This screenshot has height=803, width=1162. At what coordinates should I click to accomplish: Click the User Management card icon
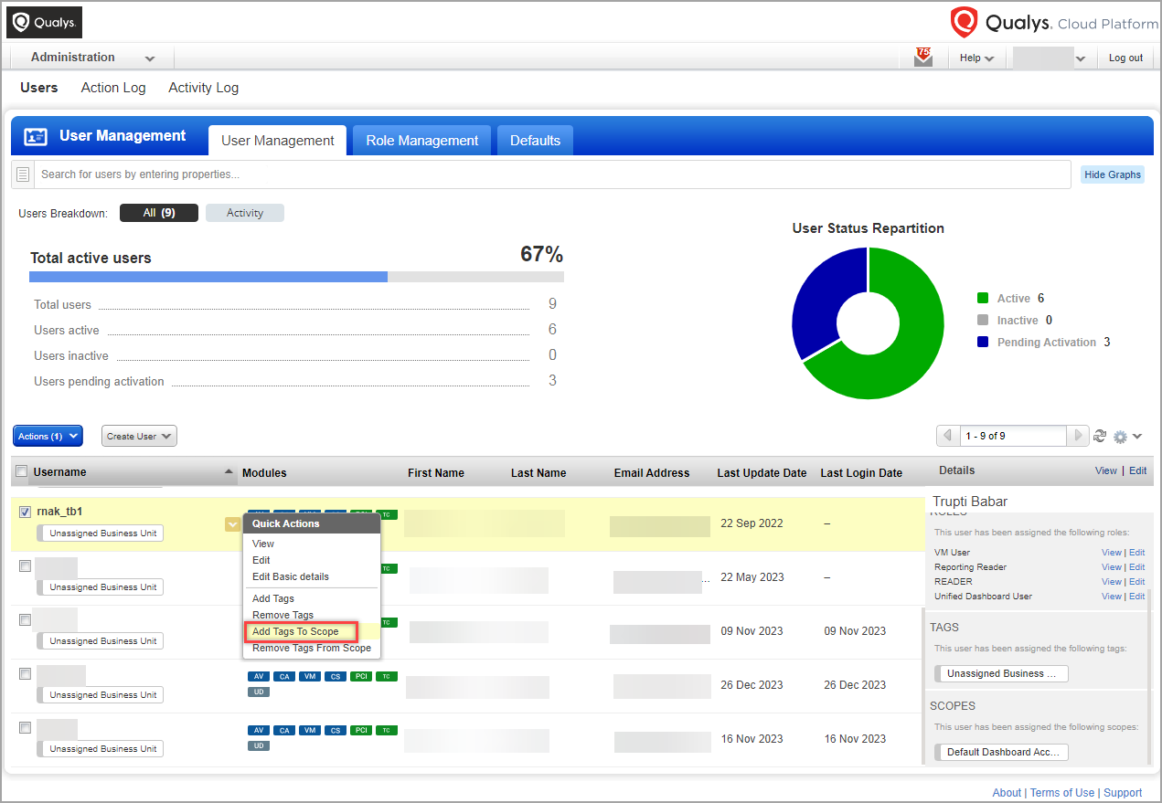[36, 137]
